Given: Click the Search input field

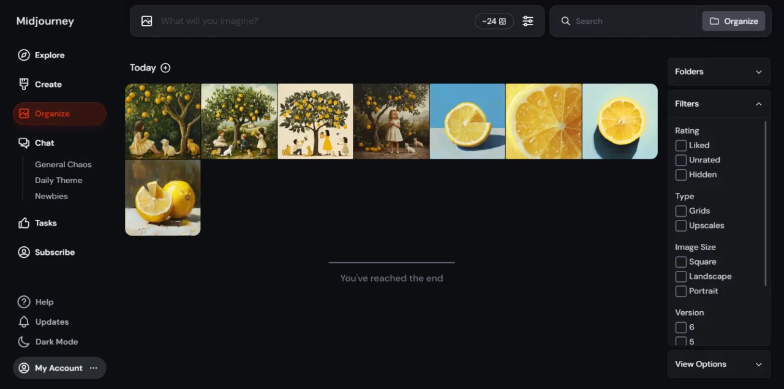Looking at the screenshot, I should (633, 21).
